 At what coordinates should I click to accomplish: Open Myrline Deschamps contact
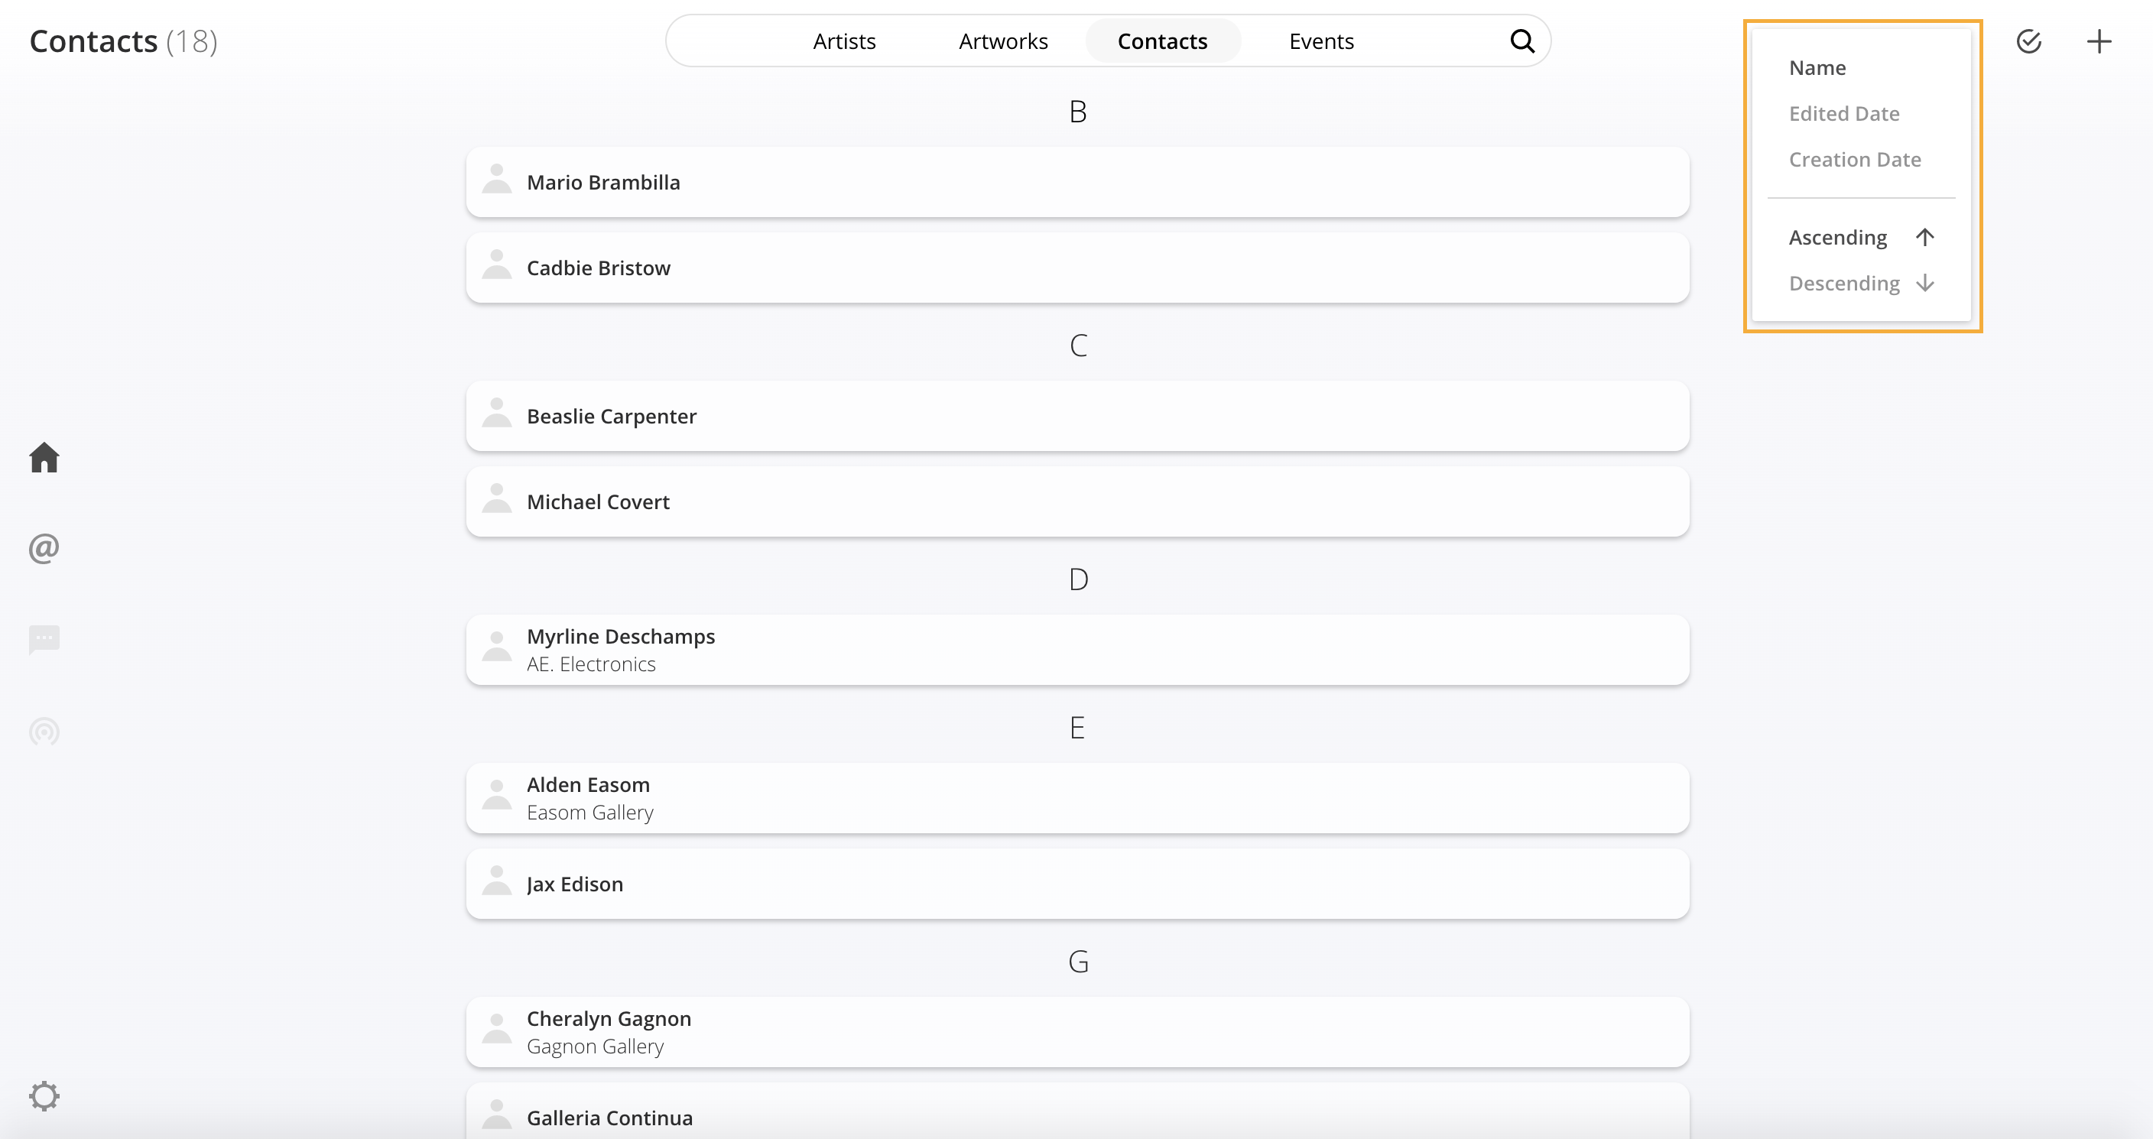pyautogui.click(x=1077, y=650)
